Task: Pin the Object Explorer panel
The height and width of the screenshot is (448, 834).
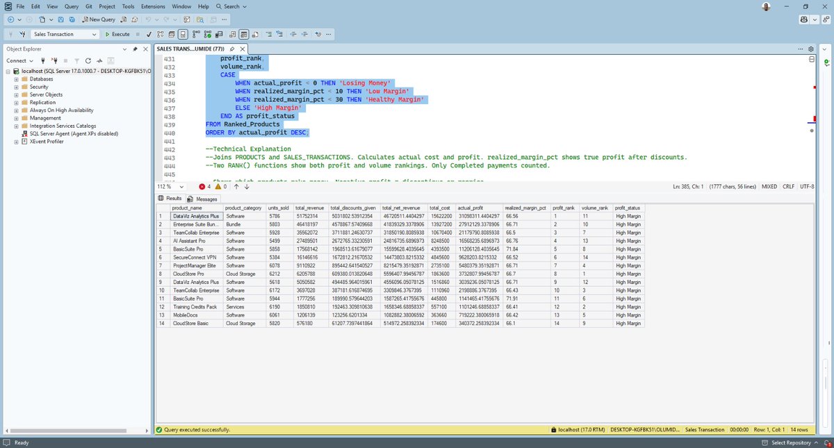Action: click(135, 49)
